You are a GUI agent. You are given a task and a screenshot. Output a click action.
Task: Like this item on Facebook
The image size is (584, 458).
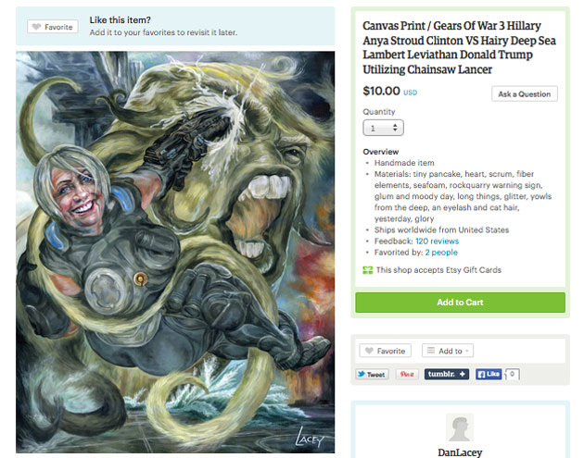489,375
